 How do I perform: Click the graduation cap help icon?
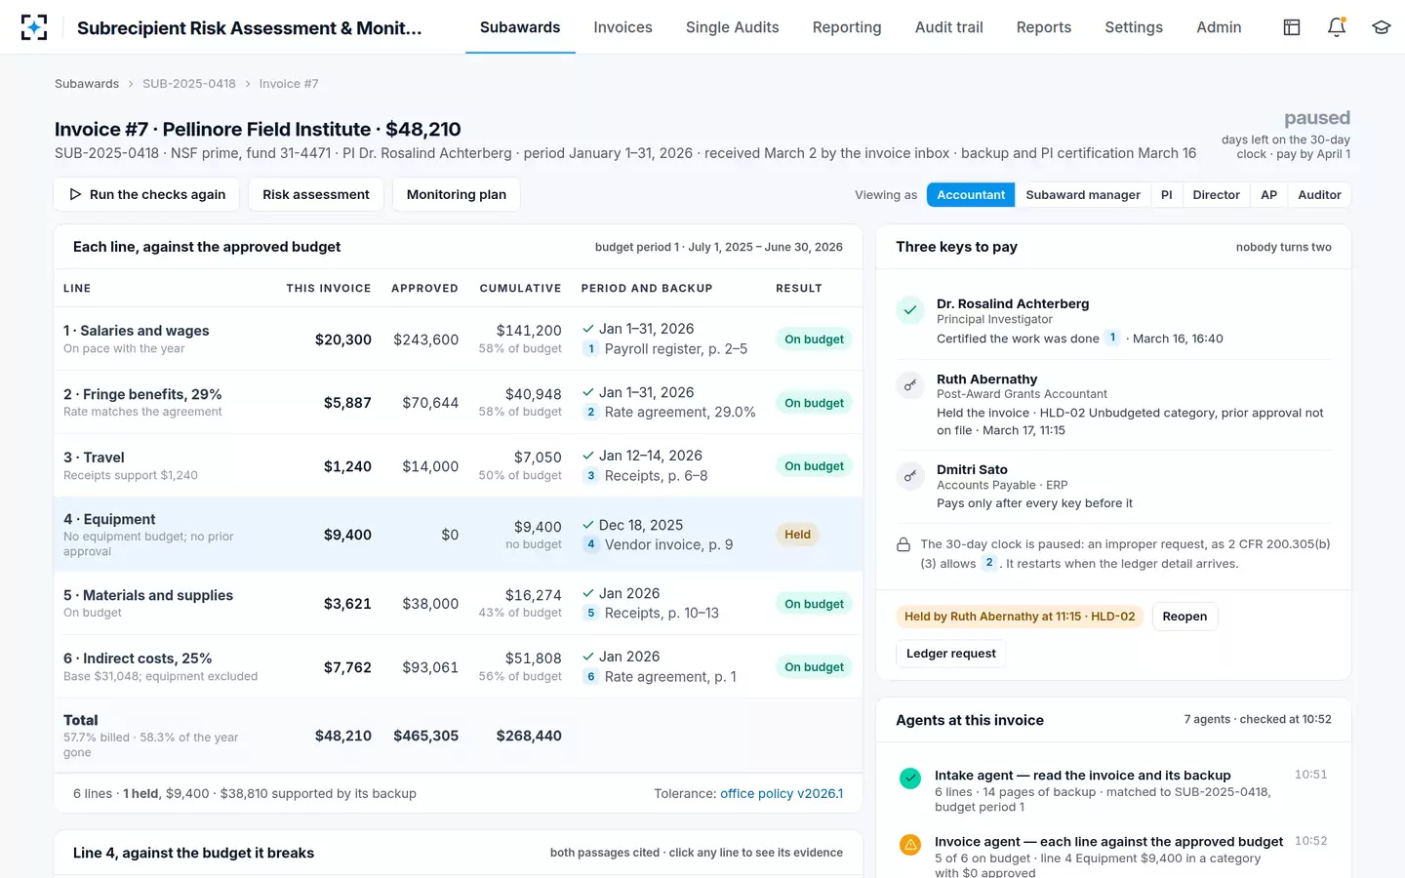[x=1381, y=27]
